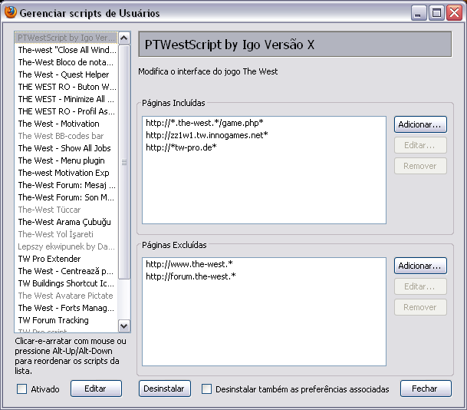467x410 pixels.
Task: Click Editar button for Páginas Excluídas
Action: tap(420, 286)
